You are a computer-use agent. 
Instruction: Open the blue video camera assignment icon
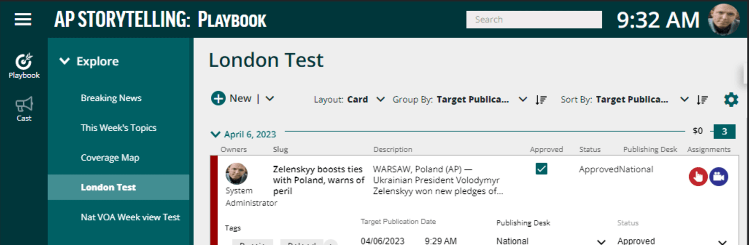coord(719,177)
